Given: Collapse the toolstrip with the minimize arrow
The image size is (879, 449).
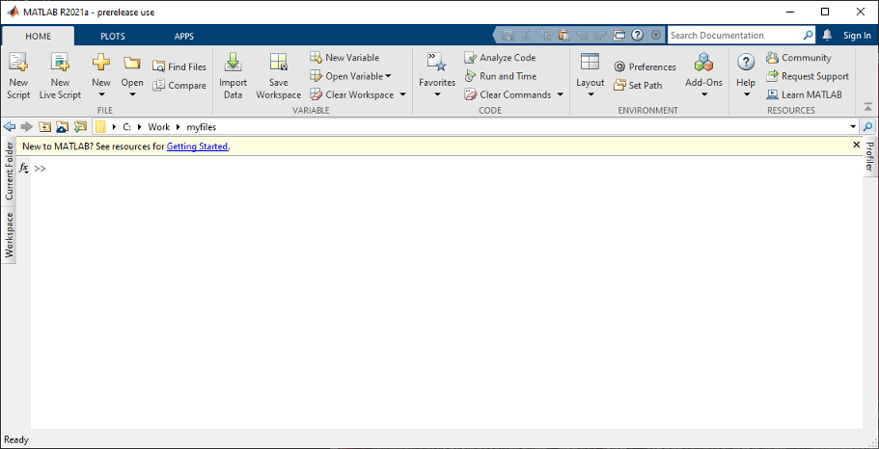Looking at the screenshot, I should 867,106.
